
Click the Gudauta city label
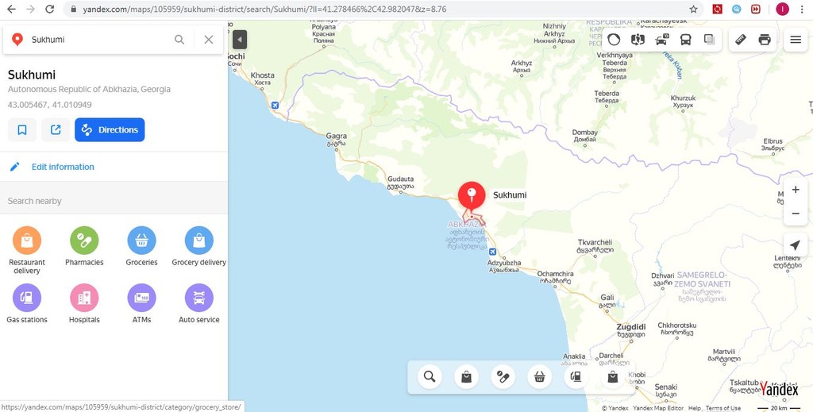pos(401,179)
